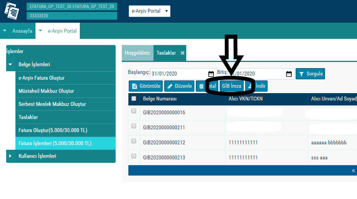Click the Sorgula filter button
This screenshot has width=357, height=199.
coord(310,74)
